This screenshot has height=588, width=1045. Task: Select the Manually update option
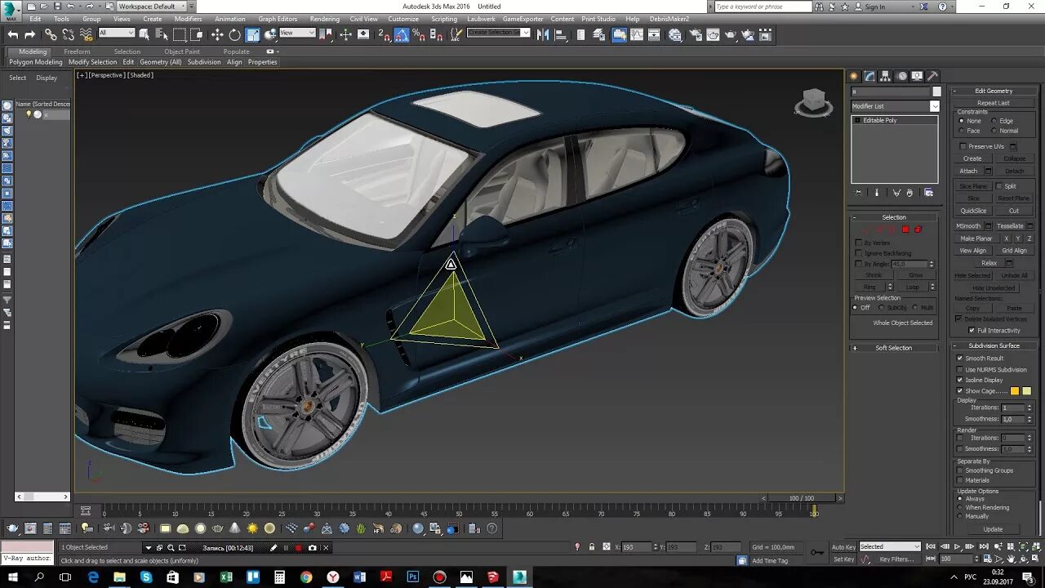[960, 516]
